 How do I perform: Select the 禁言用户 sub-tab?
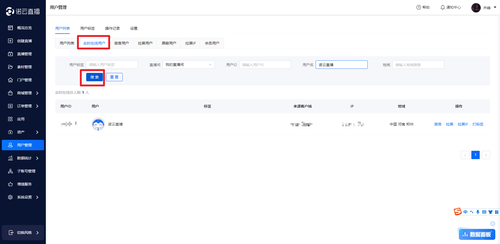point(121,43)
